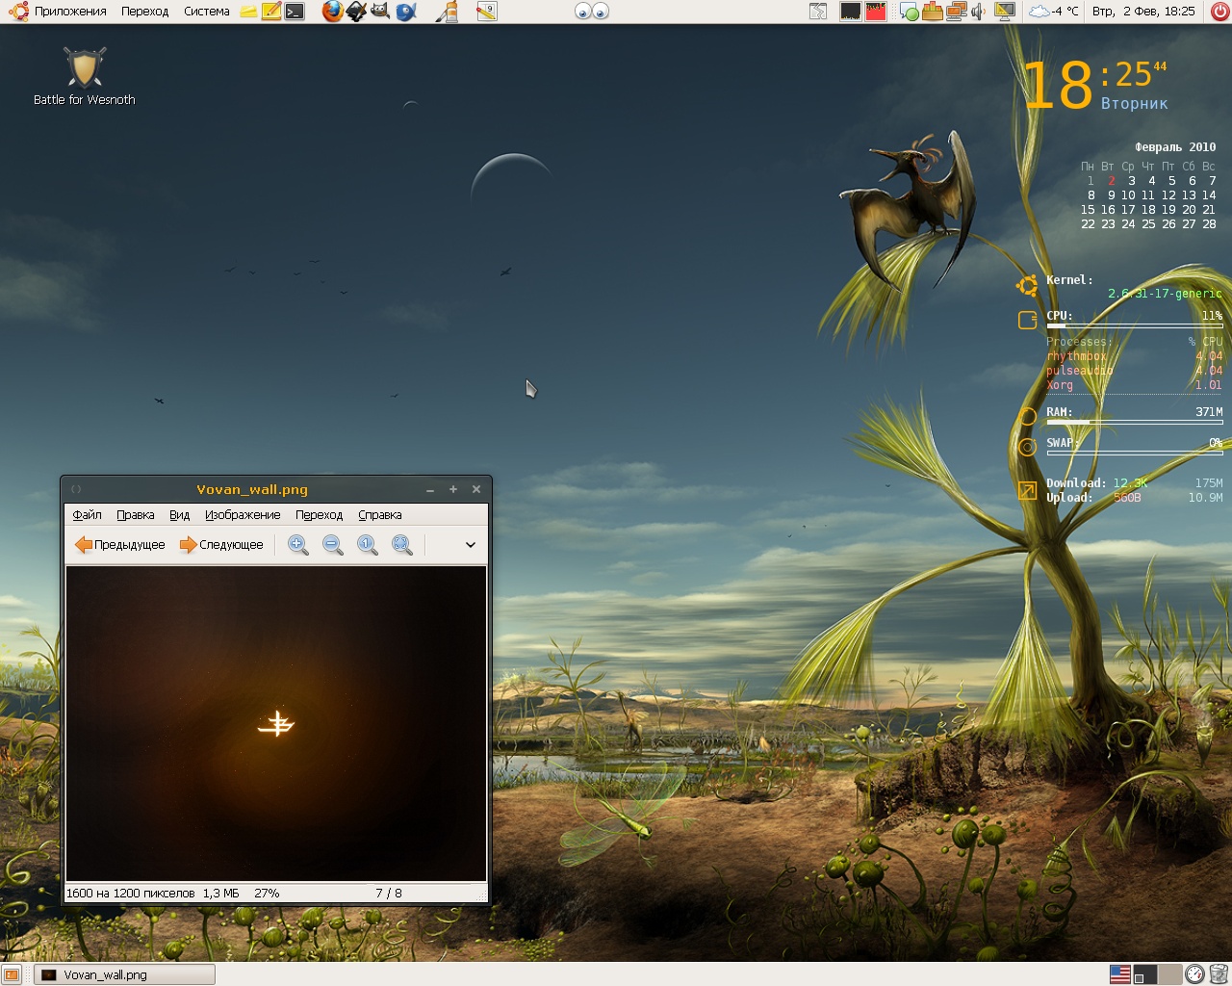Click the '27%' zoom value in status bar
Image resolution: width=1232 pixels, height=986 pixels.
(267, 894)
